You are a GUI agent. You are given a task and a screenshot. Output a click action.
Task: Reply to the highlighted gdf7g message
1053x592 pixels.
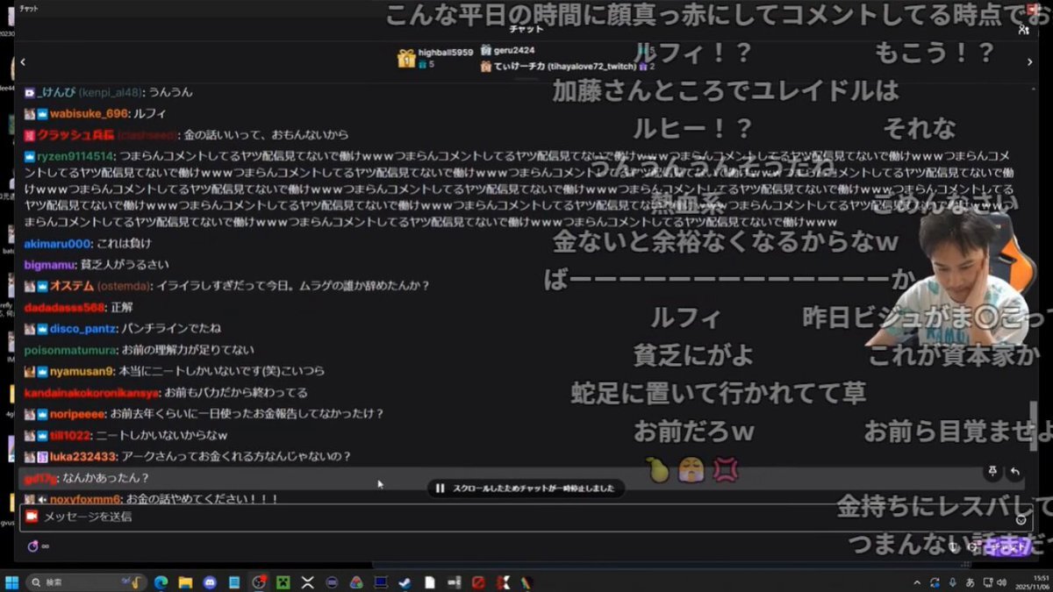(x=1015, y=472)
